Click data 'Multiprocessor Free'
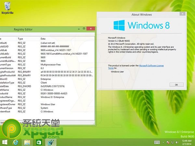195x146 pixels. coord(51,65)
